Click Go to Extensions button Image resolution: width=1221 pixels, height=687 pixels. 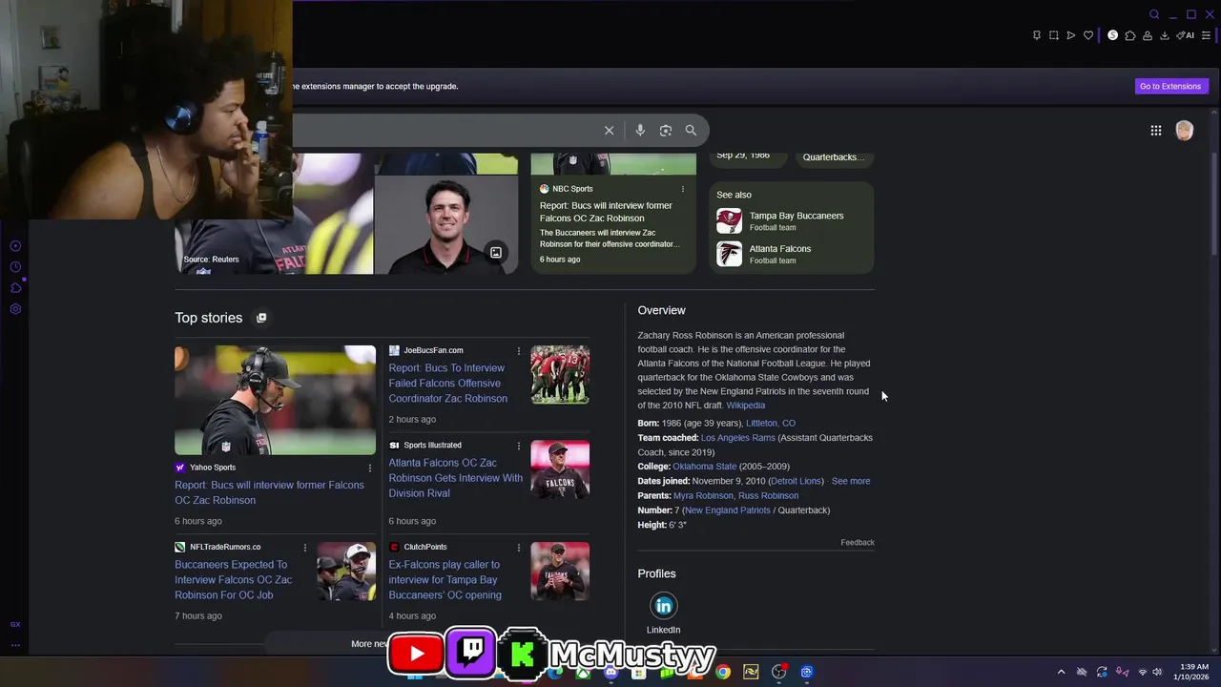point(1170,86)
